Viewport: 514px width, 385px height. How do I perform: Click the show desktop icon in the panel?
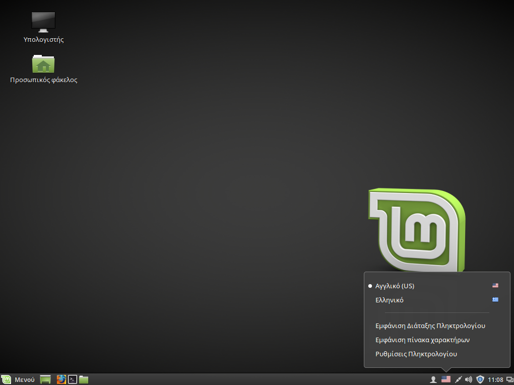[x=45, y=379]
